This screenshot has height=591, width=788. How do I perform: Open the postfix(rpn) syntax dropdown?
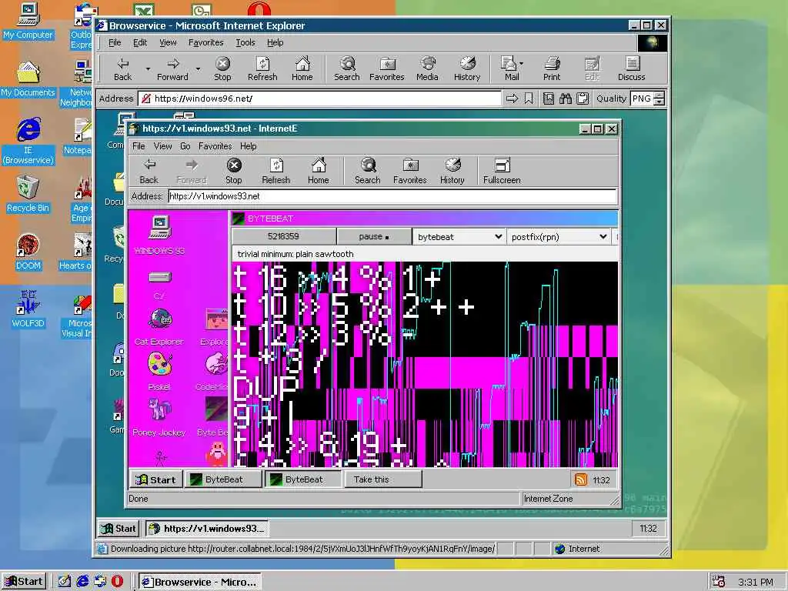[559, 237]
